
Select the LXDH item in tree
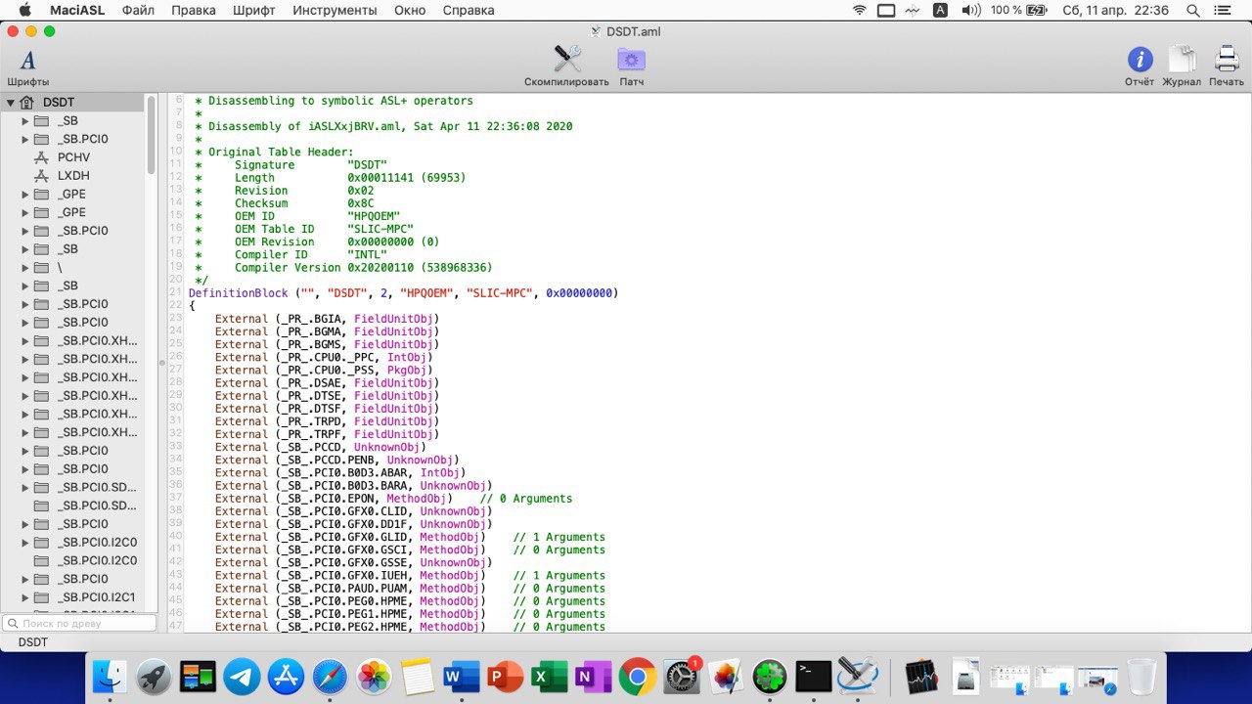73,176
